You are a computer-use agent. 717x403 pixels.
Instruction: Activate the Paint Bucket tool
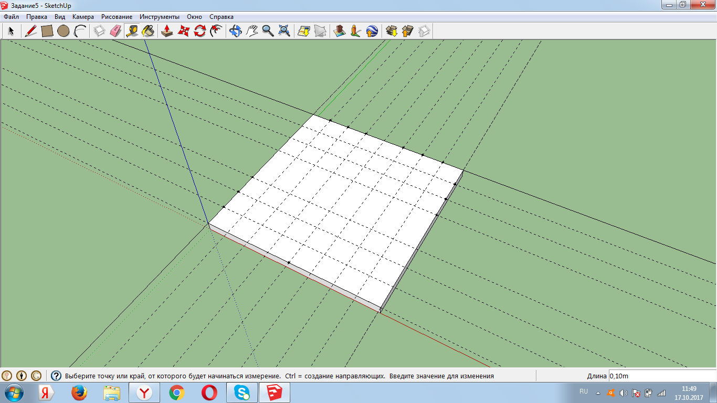(x=148, y=31)
